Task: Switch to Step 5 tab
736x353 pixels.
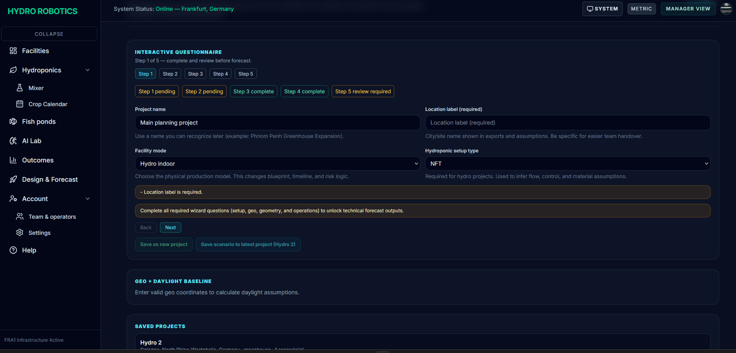Action: tap(246, 74)
